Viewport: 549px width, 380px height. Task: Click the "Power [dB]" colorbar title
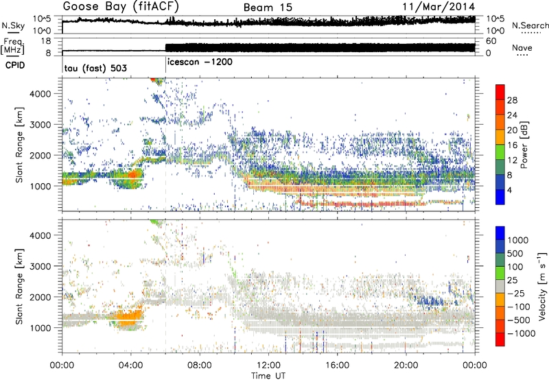pyautogui.click(x=524, y=145)
